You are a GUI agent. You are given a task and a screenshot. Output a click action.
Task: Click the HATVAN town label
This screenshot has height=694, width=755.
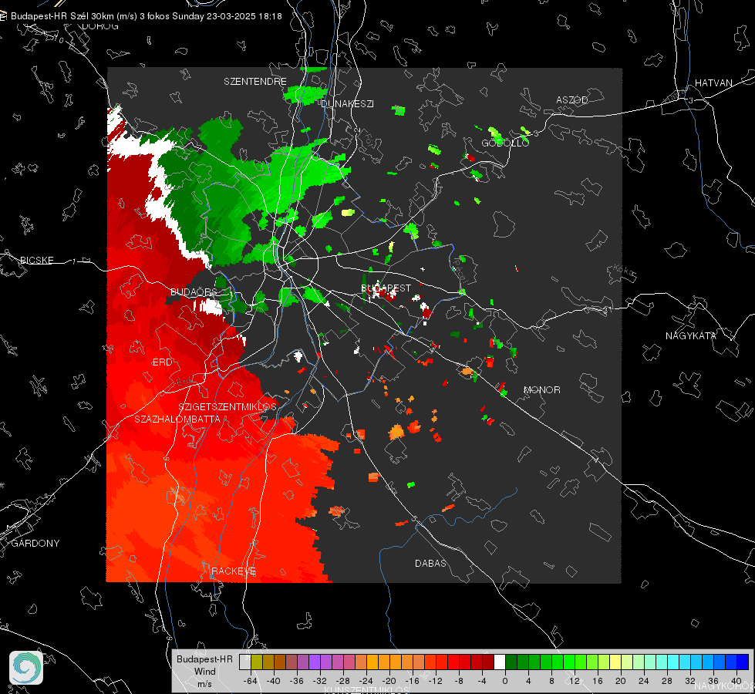(x=713, y=83)
